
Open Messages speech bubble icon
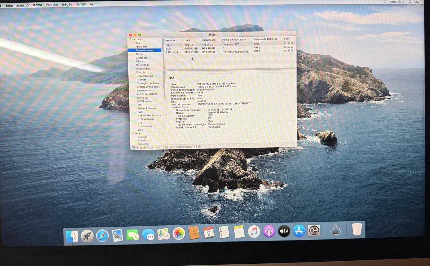pos(148,234)
